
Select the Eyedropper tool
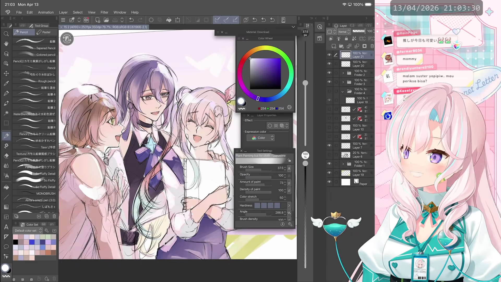coord(6,83)
